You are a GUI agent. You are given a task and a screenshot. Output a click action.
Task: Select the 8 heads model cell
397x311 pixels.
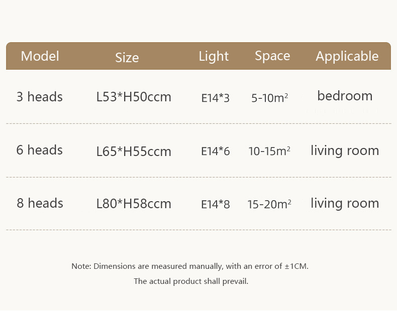click(x=40, y=203)
